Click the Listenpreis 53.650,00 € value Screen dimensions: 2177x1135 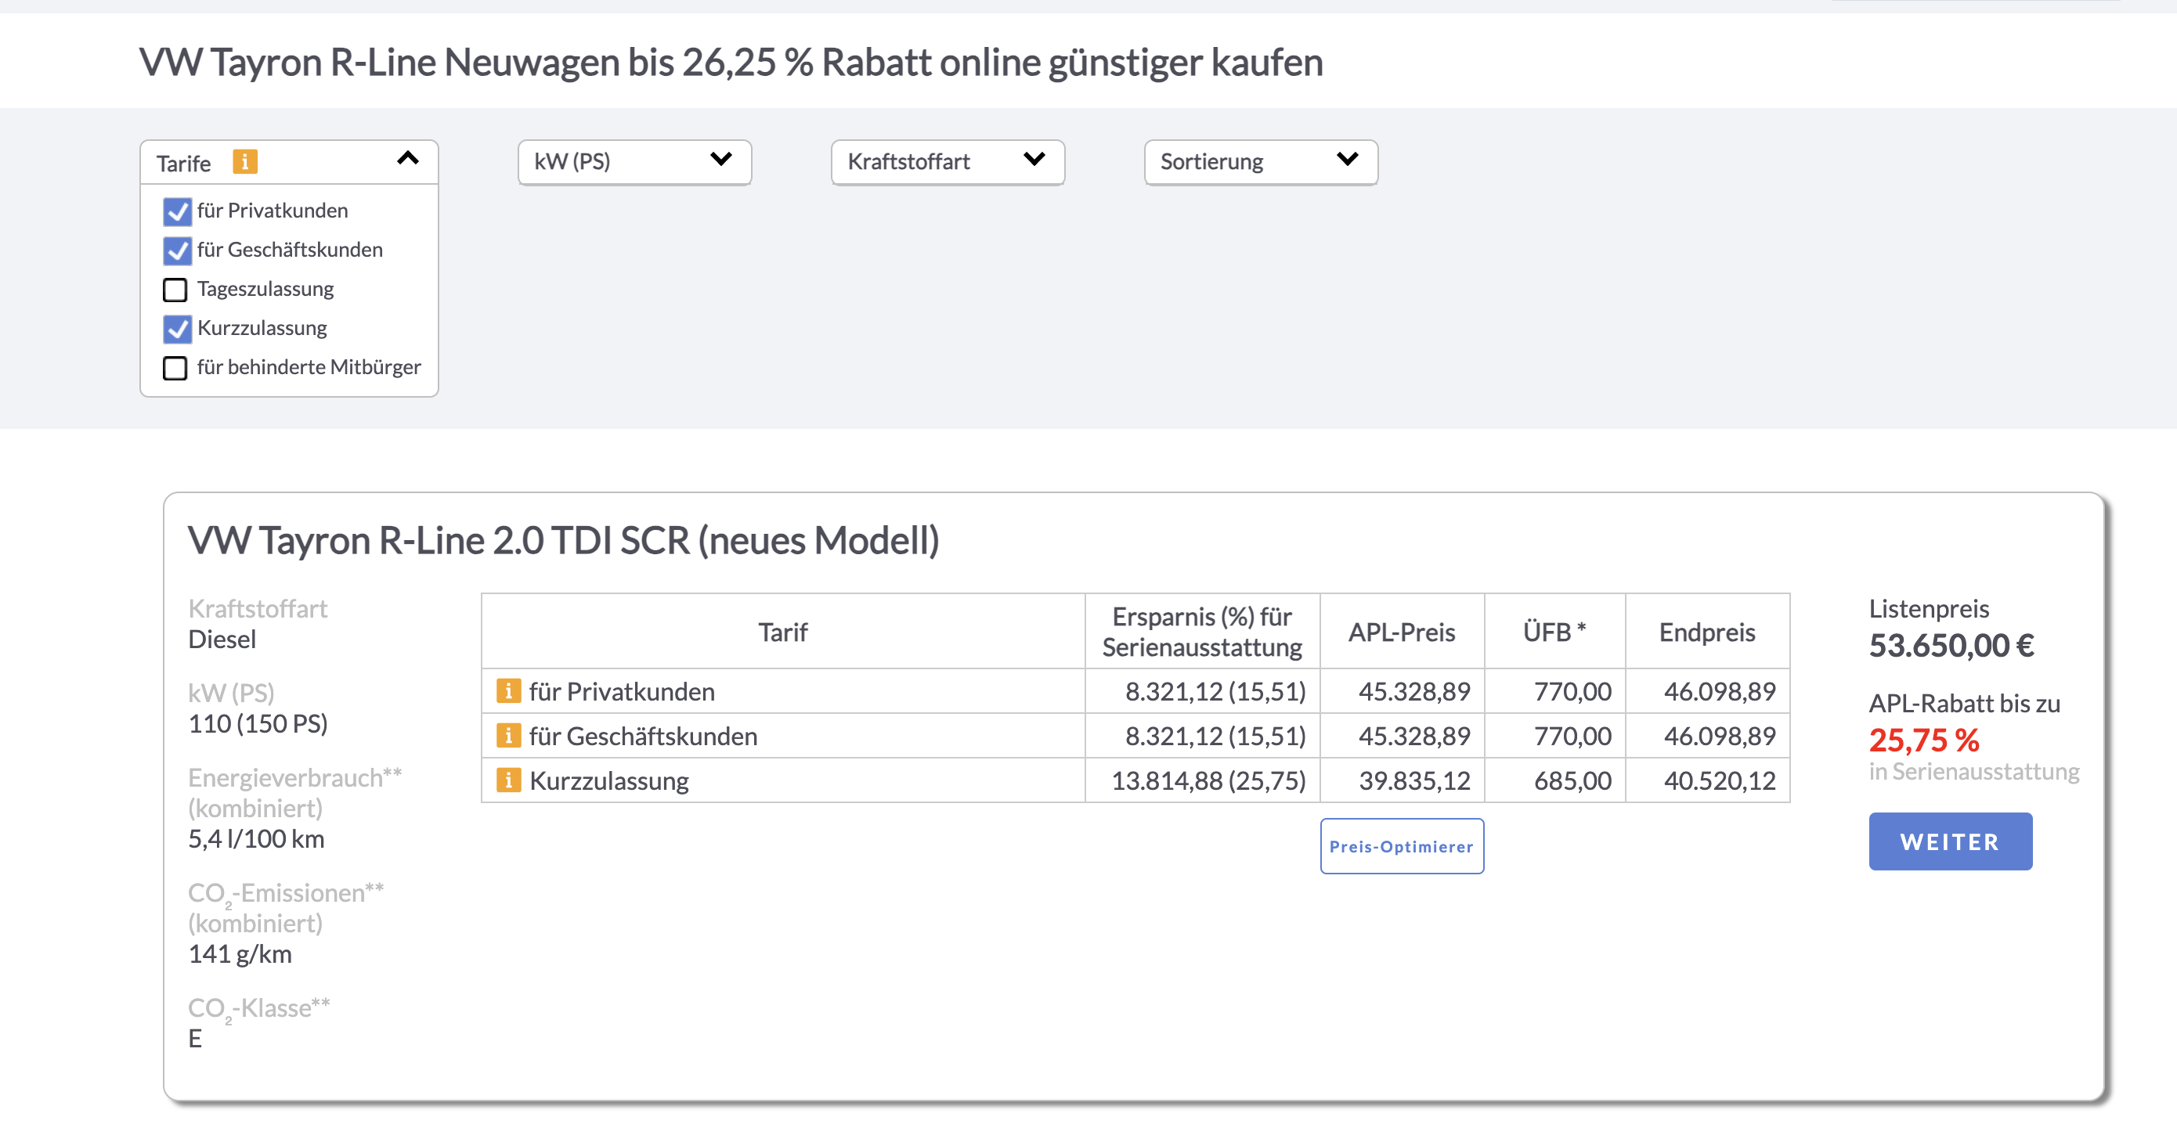[x=1951, y=646]
